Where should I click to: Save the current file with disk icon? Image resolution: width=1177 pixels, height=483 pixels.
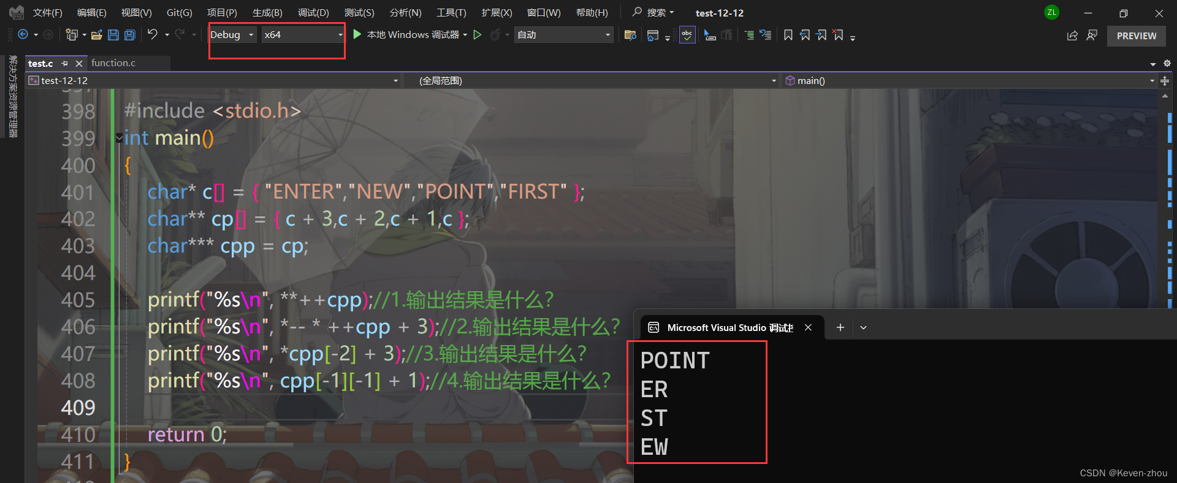(x=113, y=35)
